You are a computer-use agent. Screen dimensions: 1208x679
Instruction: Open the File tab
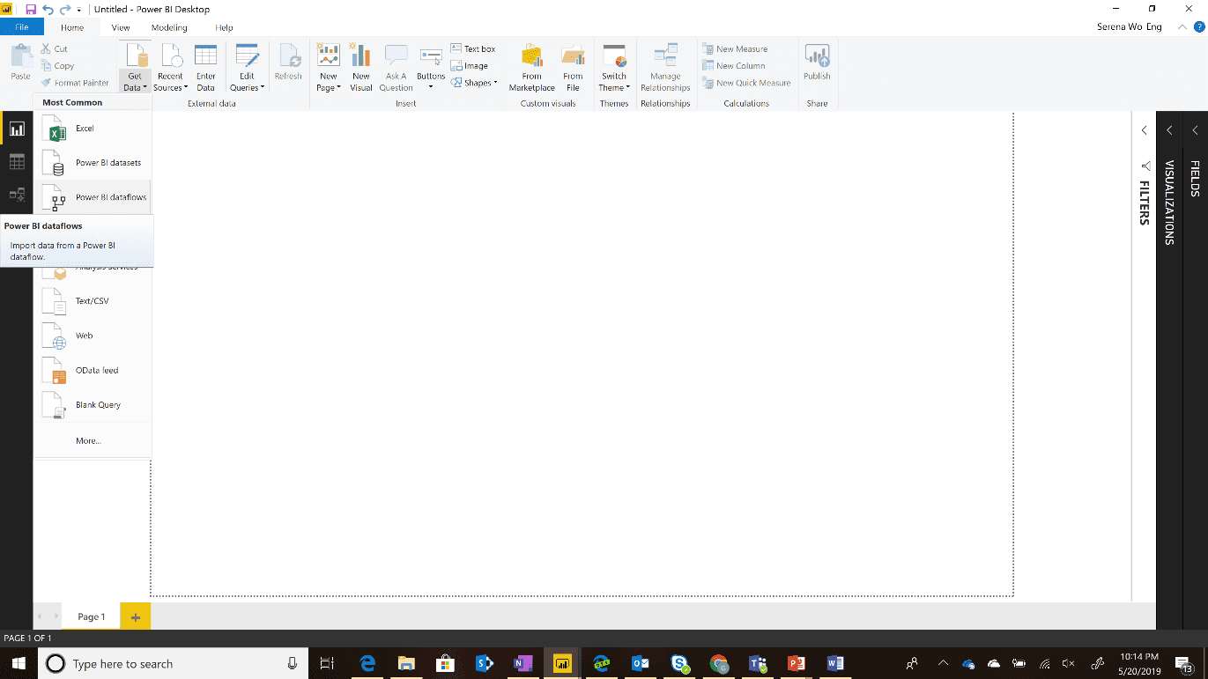coord(22,27)
